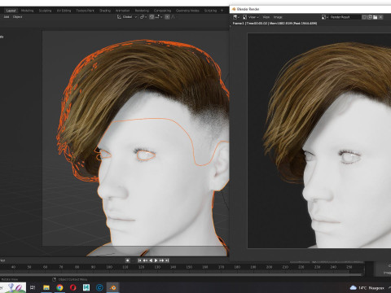This screenshot has width=391, height=293.
Task: Open the snap options dropdown
Action: tap(159, 17)
